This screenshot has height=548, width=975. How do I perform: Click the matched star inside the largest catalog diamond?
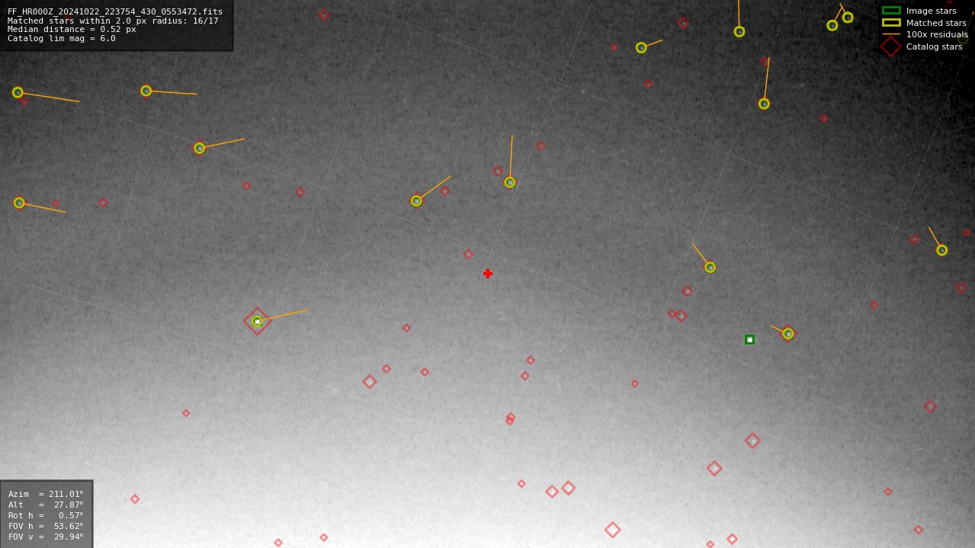(x=257, y=322)
